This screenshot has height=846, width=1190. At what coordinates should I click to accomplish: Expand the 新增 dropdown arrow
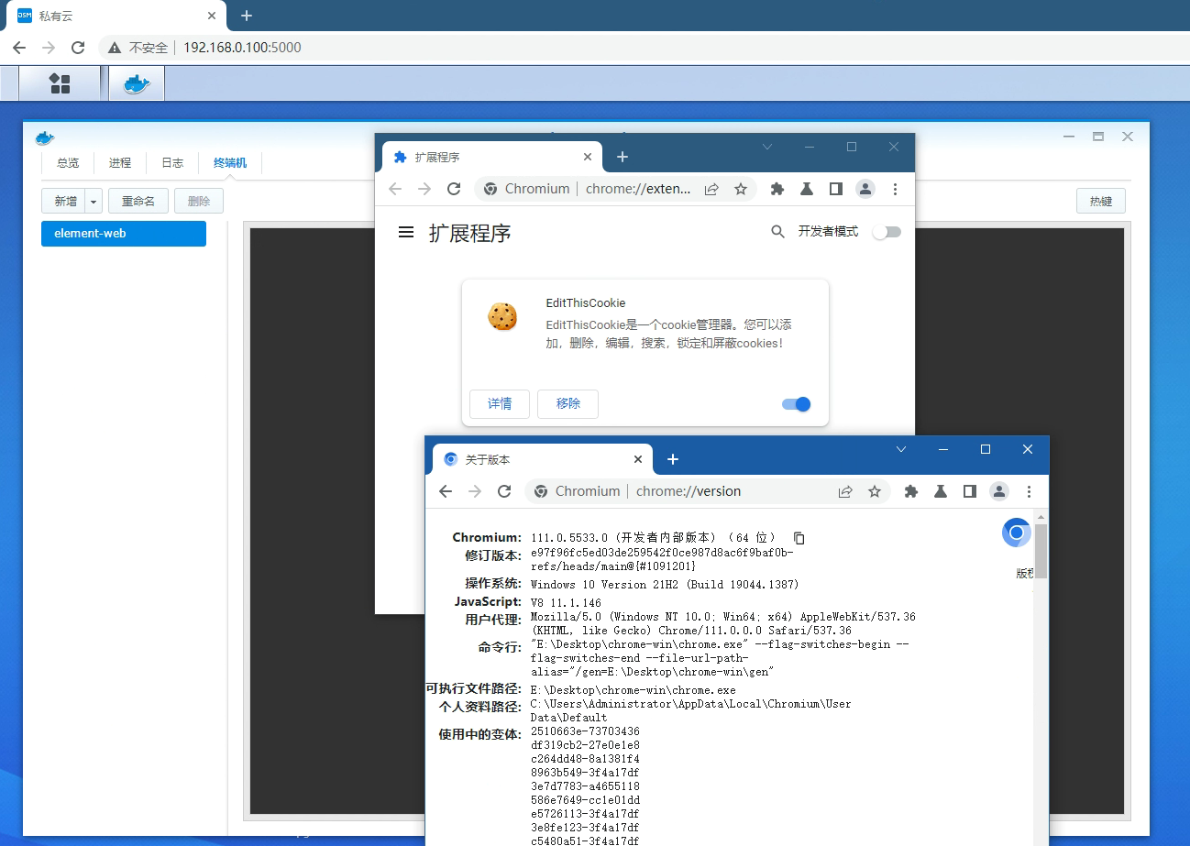coord(94,201)
